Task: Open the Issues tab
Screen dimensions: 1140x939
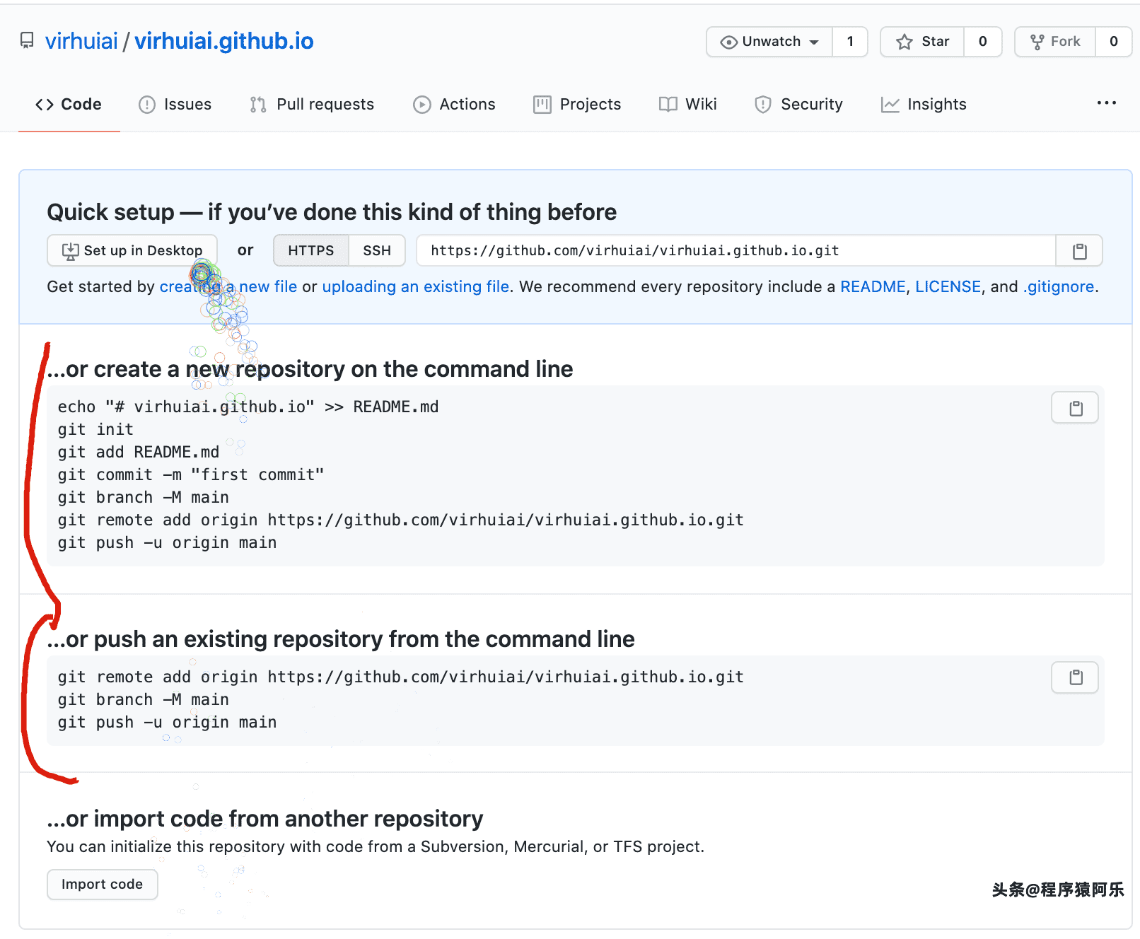Action: click(x=175, y=105)
